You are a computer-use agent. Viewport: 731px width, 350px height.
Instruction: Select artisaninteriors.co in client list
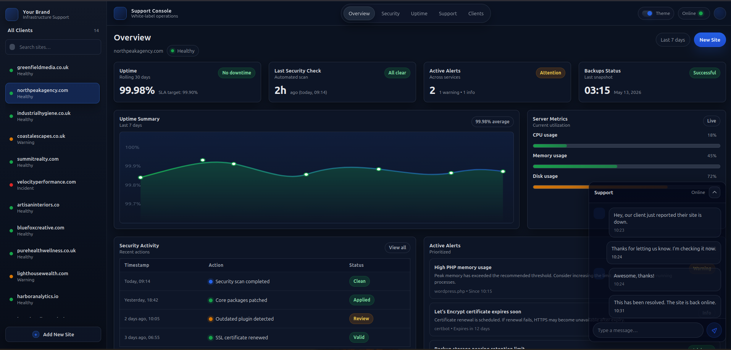tap(52, 208)
